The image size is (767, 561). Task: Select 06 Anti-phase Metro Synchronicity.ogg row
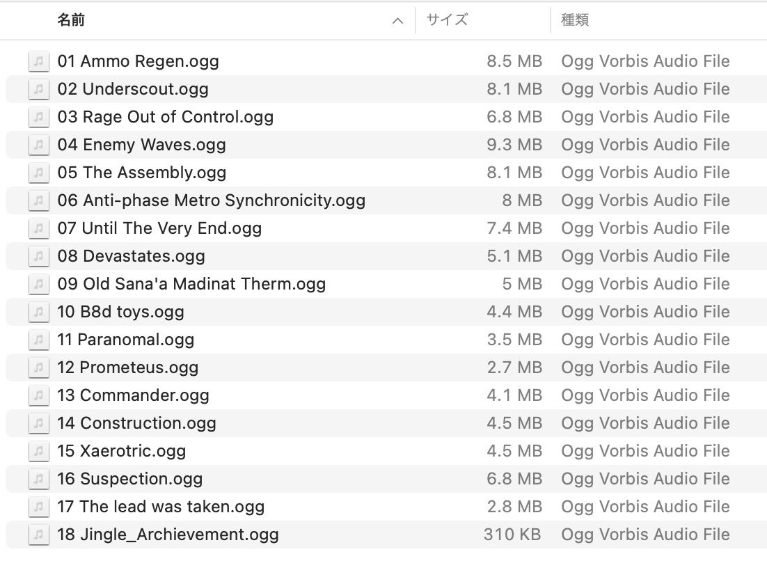click(212, 200)
